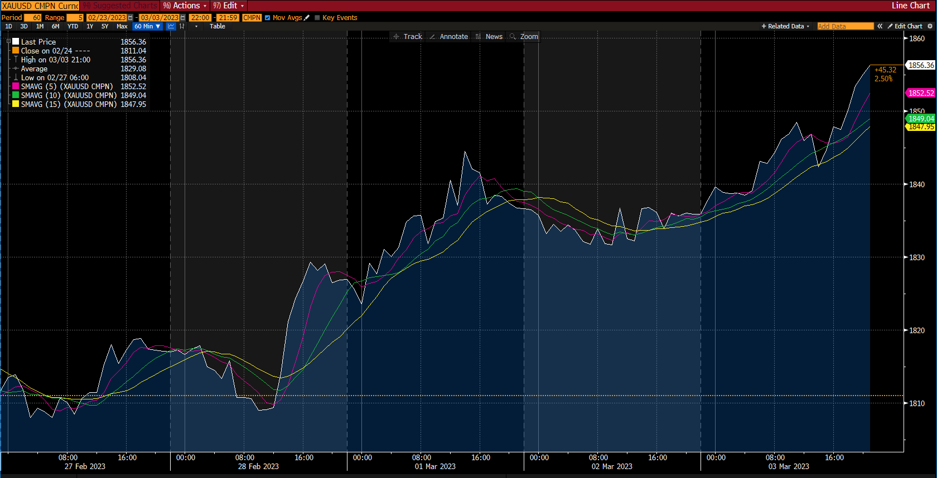Select the line chart type icon

pos(171,26)
